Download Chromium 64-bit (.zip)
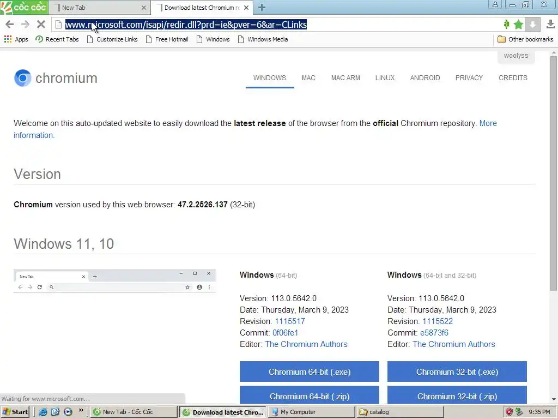This screenshot has height=419, width=558. click(310, 396)
